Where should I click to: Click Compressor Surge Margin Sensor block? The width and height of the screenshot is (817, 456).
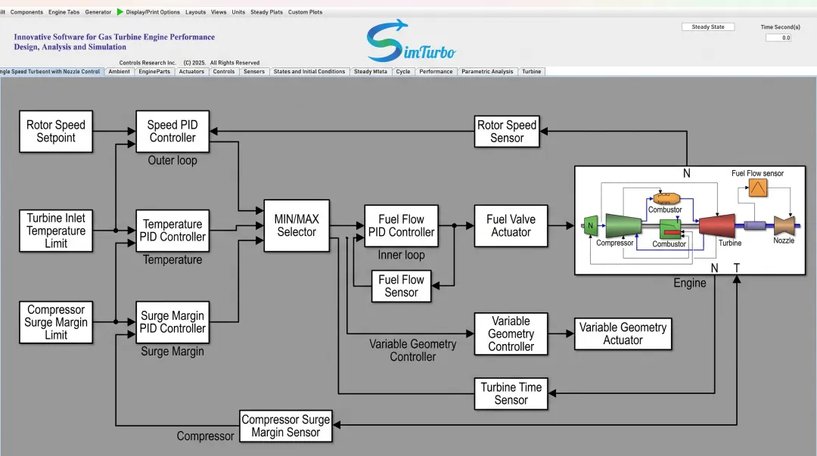point(285,426)
